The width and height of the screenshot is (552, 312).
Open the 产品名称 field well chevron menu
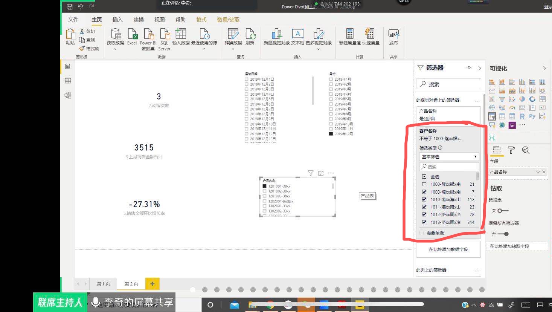[x=538, y=172]
